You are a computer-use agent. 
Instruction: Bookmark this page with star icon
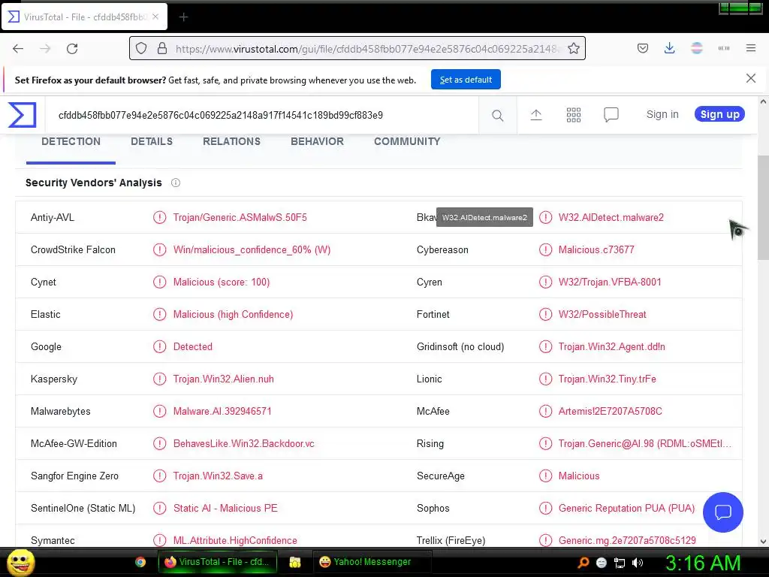(x=573, y=48)
